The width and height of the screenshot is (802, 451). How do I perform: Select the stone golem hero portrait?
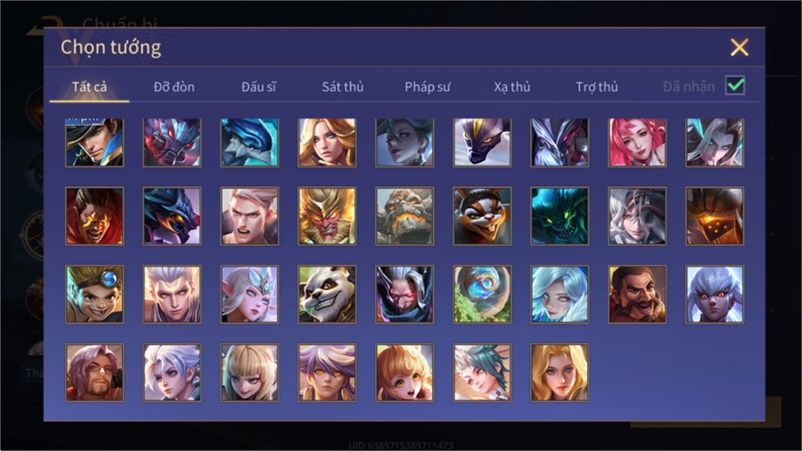pyautogui.click(x=405, y=216)
